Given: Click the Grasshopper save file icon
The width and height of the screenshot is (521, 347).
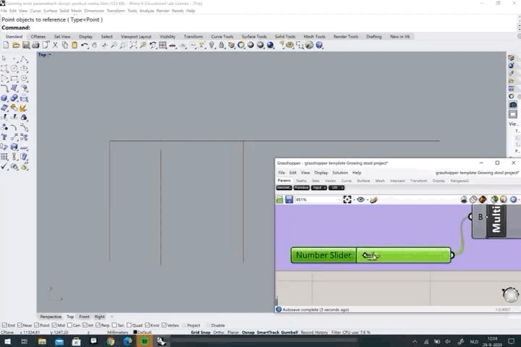Looking at the screenshot, I should click(x=289, y=200).
